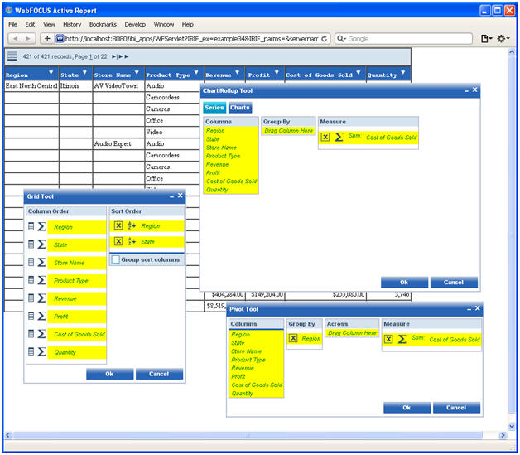Toggle the A-Z sort direction icon for State

[x=132, y=242]
